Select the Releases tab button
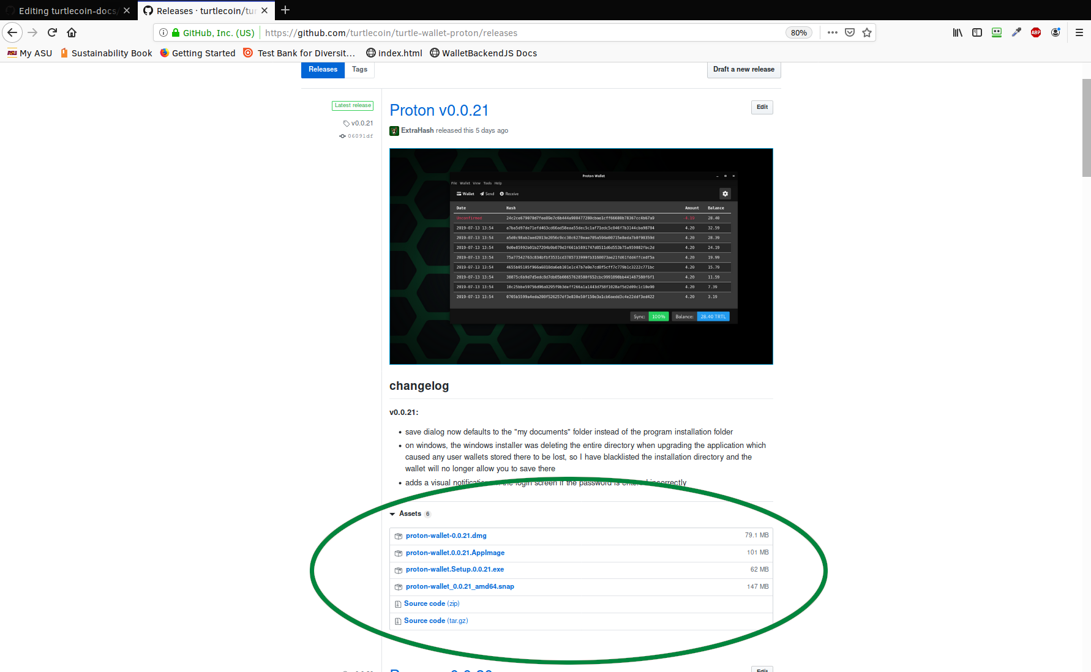The height and width of the screenshot is (672, 1091). [323, 70]
